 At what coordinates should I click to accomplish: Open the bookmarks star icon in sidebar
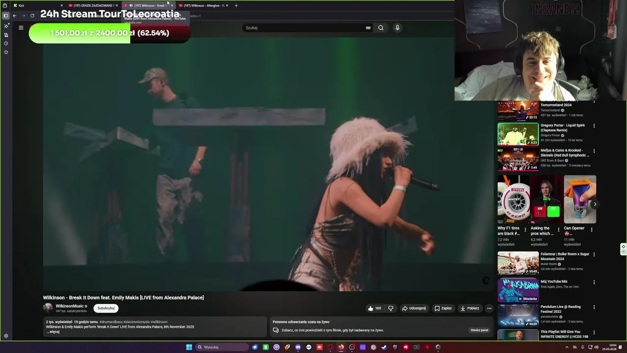6,52
